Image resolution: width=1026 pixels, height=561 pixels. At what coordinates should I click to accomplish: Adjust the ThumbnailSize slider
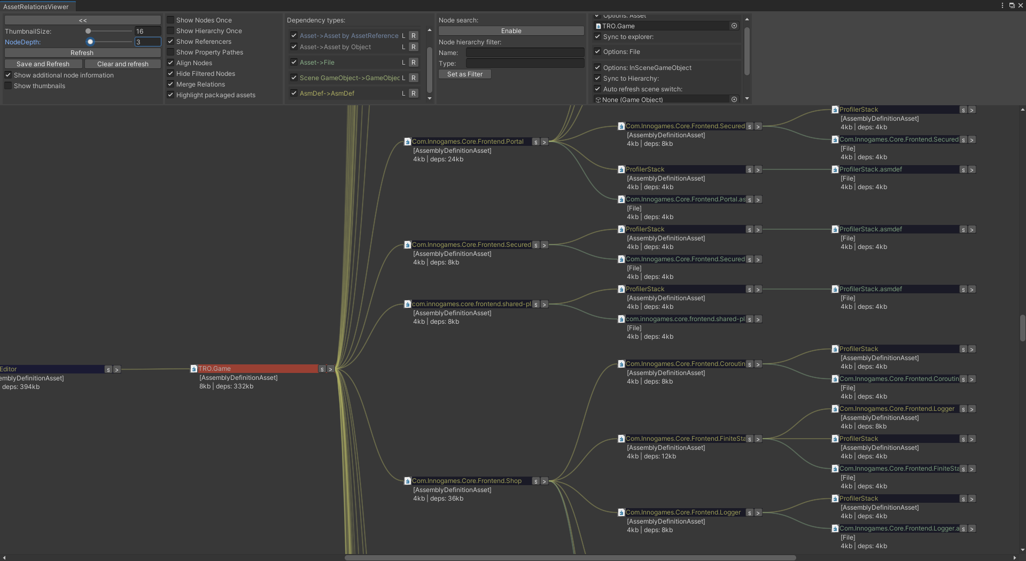(x=110, y=32)
